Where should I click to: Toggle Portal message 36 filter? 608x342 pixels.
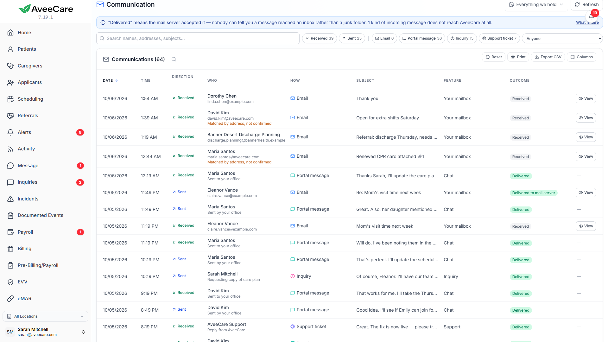pos(422,38)
